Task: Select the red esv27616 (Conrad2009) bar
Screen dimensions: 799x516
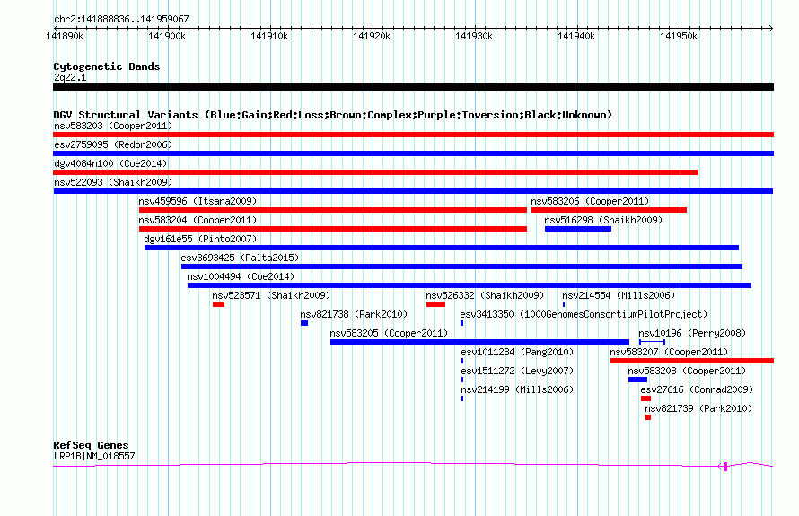Action: coord(645,398)
